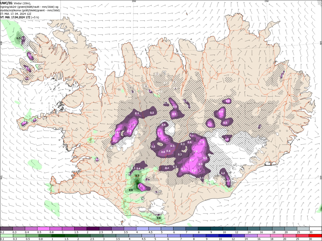
Task: Click the deep navy 10–12 rain legend swatch
Action: click(x=225, y=236)
